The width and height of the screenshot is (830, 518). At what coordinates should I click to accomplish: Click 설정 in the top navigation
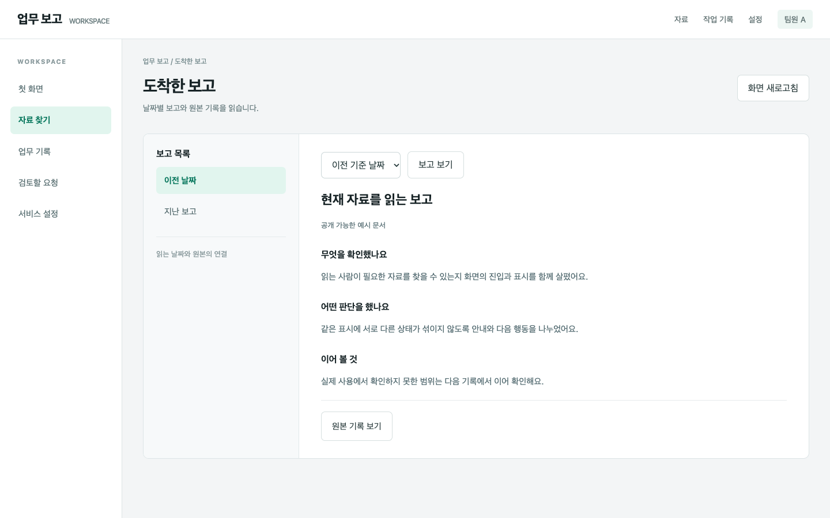pos(755,20)
